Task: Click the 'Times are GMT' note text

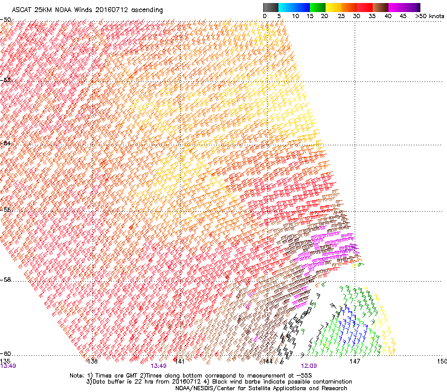Action: coord(117,376)
